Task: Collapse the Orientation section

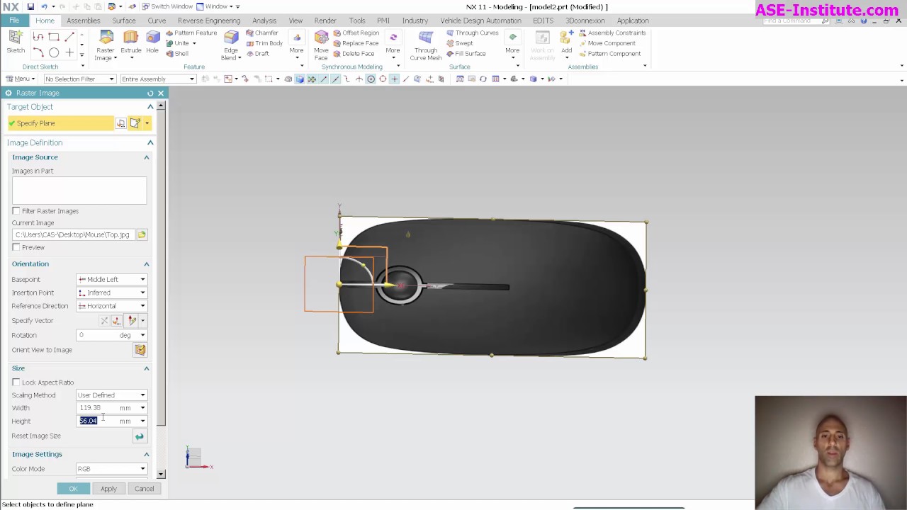Action: click(x=147, y=264)
